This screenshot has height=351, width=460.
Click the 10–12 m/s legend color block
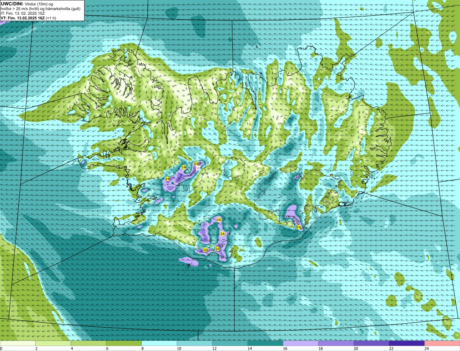point(195,343)
